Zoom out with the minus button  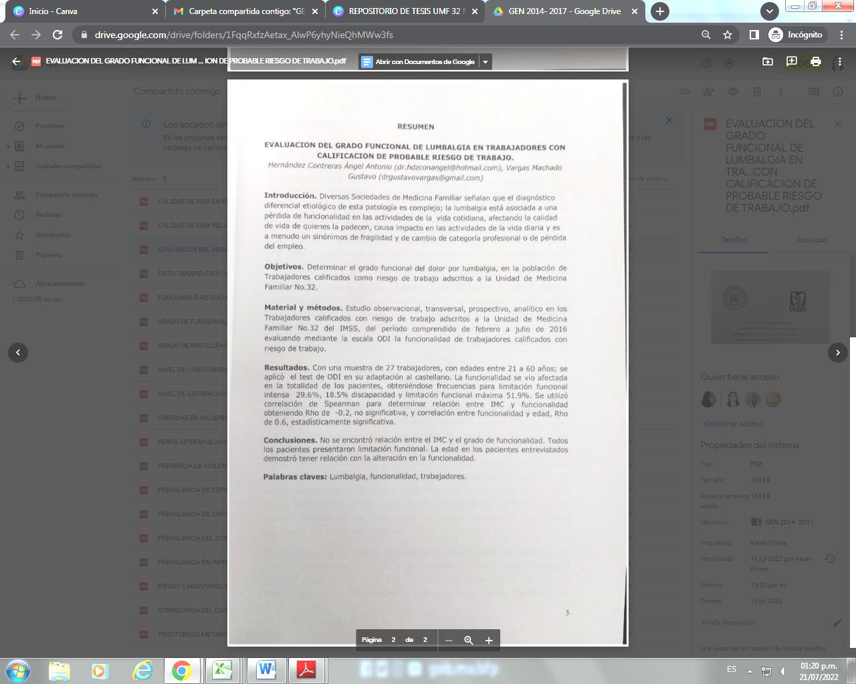pyautogui.click(x=449, y=640)
